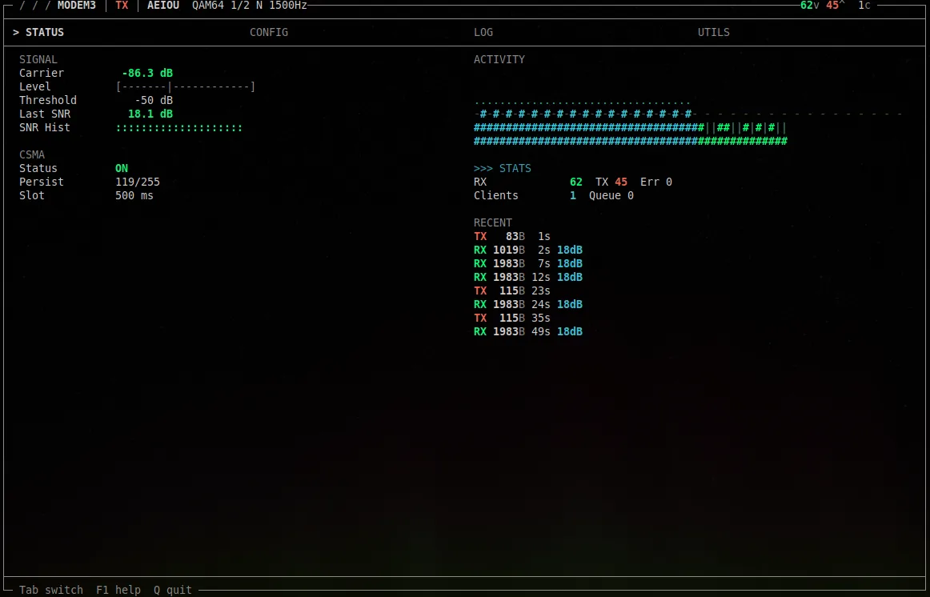Screen dimensions: 930x597
Task: Select the RX 1983B 7s entry
Action: pyautogui.click(x=528, y=264)
